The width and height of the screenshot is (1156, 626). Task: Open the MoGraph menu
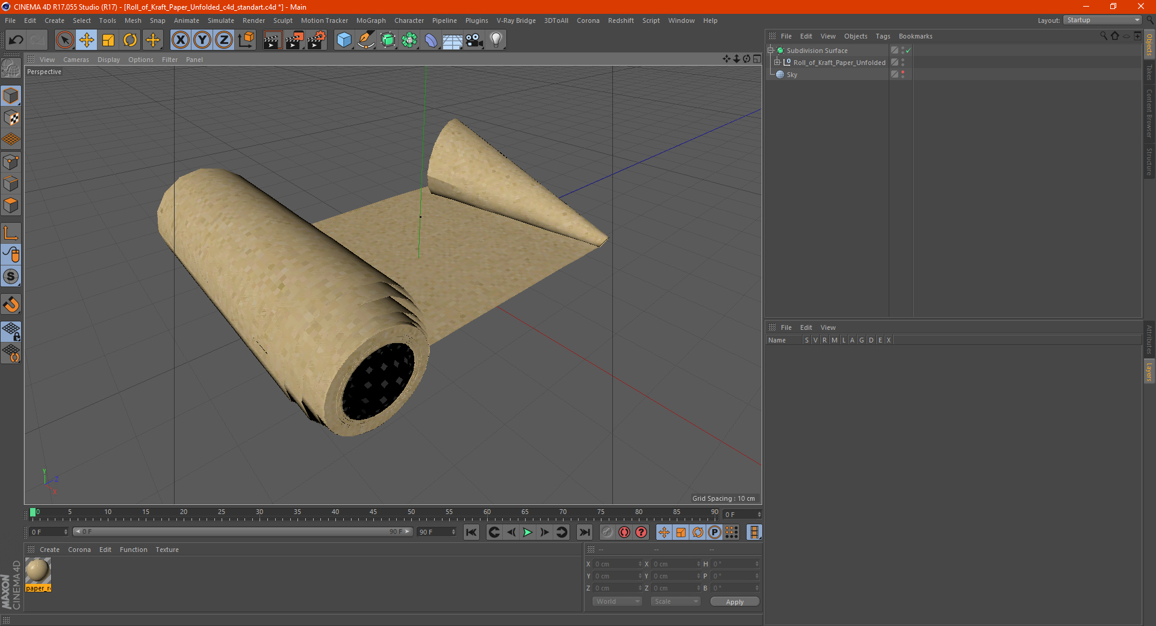tap(371, 20)
